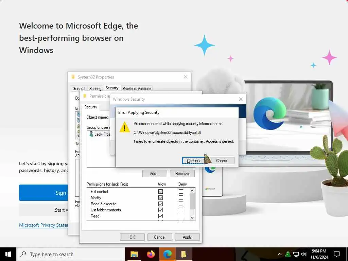Click the folder properties taskbar icon
The width and height of the screenshot is (348, 261).
[184, 254]
